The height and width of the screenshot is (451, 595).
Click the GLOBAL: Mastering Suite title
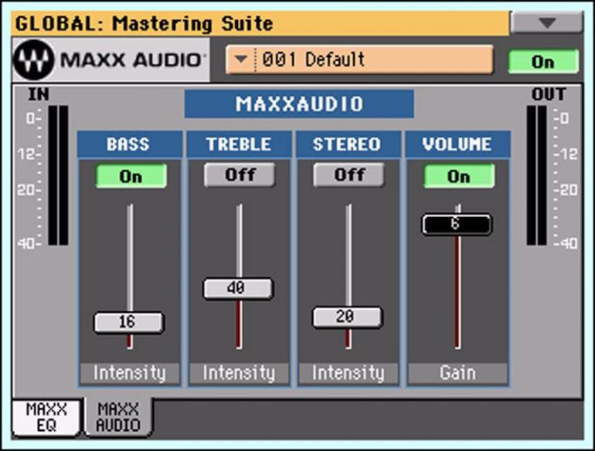tap(144, 23)
